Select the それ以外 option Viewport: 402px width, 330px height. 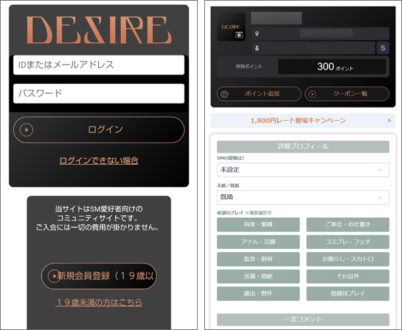[347, 276]
